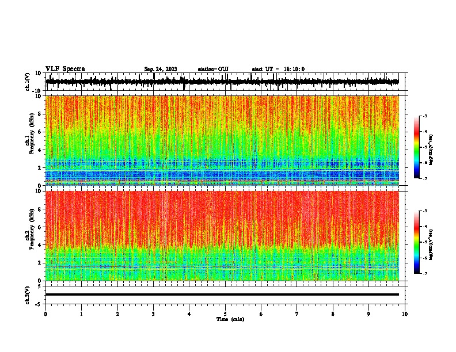Click time axis tick label "1"

point(81,314)
